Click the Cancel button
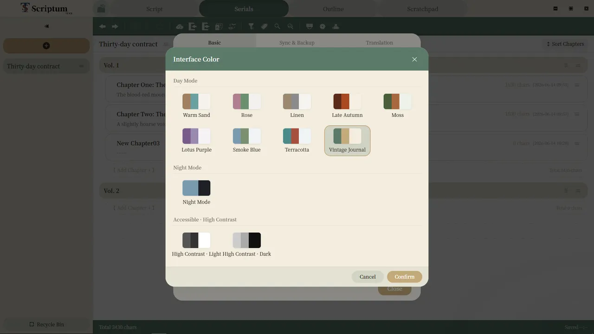 point(368,277)
